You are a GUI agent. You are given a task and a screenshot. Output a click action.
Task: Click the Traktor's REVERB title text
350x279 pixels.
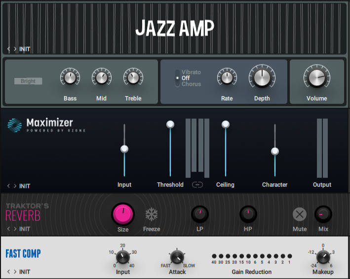click(x=27, y=212)
